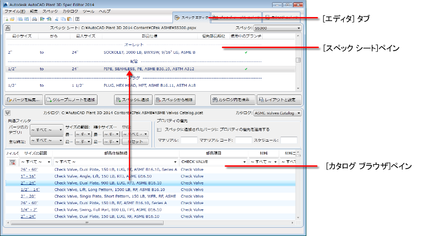Click the last toolbar icon after Paste
Screen dimensions: 423x236
point(78,19)
